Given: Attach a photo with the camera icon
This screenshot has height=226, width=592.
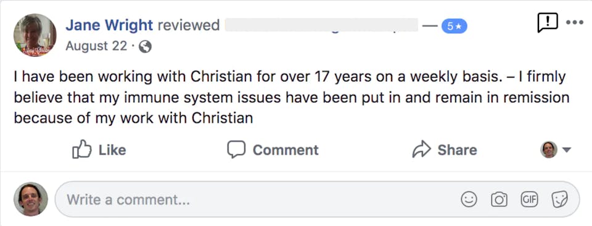Looking at the screenshot, I should tap(499, 199).
